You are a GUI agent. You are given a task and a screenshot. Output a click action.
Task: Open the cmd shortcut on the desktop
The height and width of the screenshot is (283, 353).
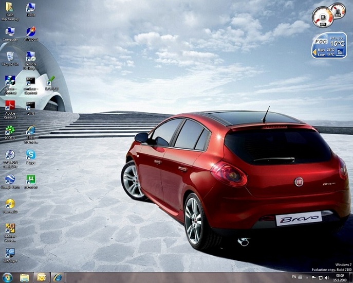[x=31, y=105]
